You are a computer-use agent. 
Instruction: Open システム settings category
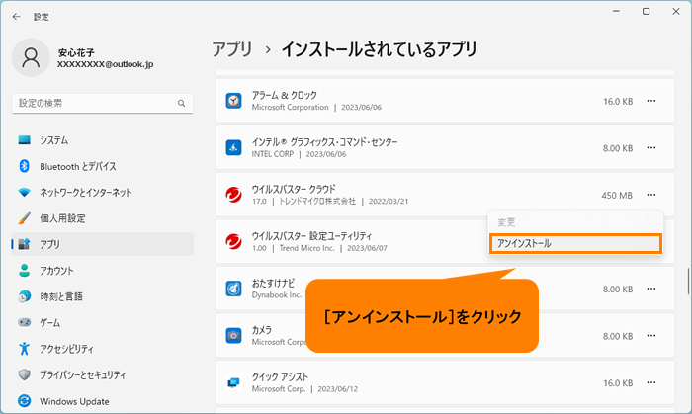point(103,140)
